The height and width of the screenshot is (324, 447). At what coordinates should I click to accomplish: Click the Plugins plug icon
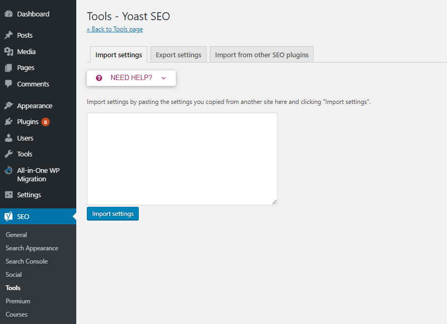pos(9,121)
